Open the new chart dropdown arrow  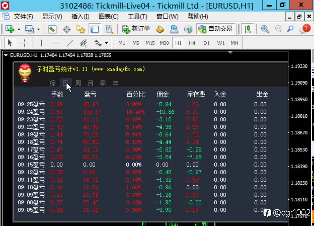19,30
